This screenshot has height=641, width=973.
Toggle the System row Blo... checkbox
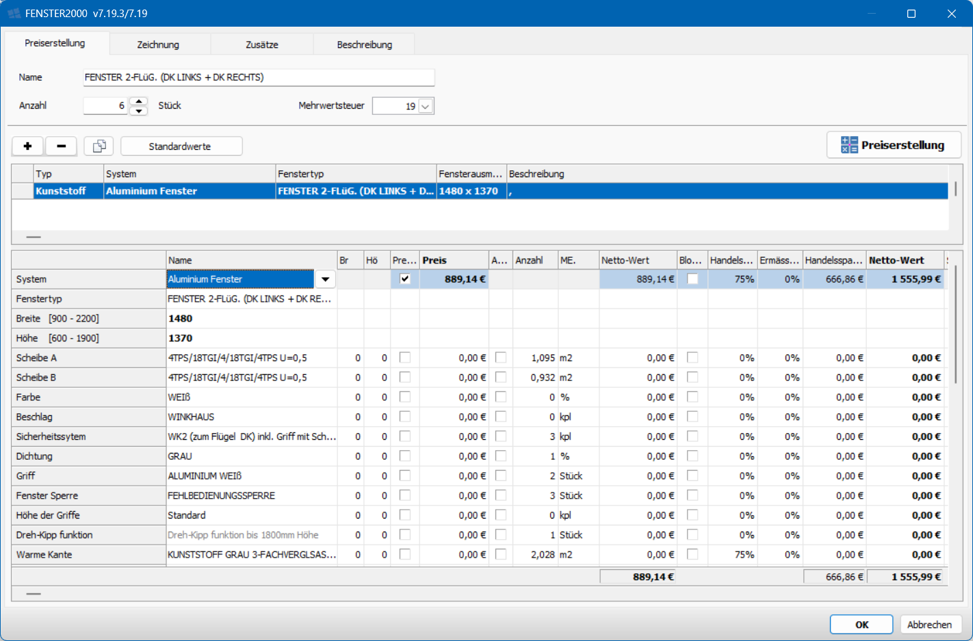[692, 279]
